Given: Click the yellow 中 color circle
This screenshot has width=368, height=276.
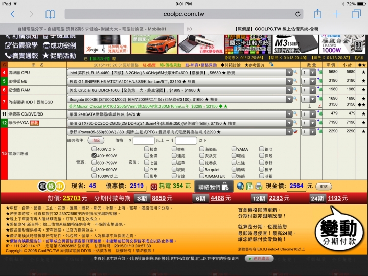Looking at the screenshot, I should tap(59, 187).
